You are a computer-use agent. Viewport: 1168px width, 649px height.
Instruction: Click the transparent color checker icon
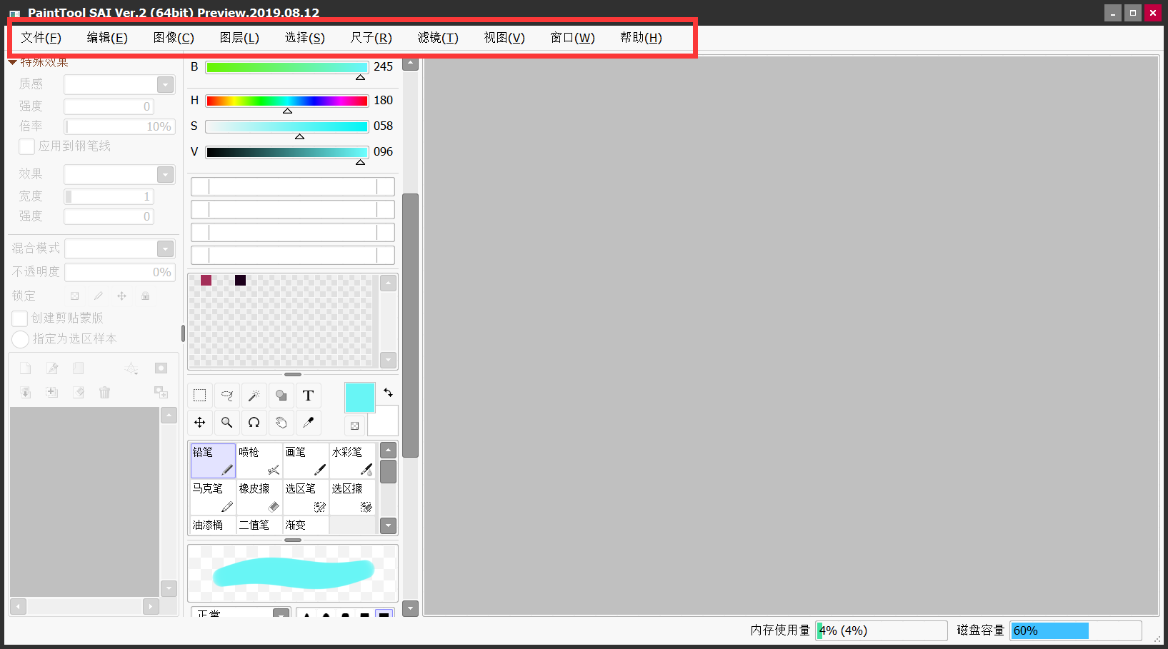point(355,426)
